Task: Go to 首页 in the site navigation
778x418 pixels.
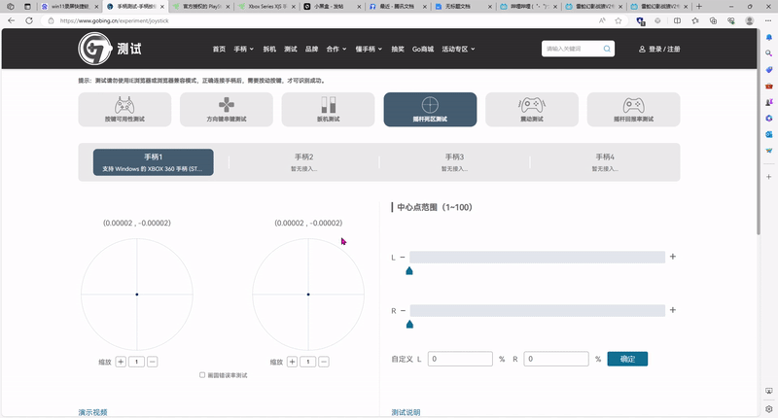Action: tap(219, 49)
